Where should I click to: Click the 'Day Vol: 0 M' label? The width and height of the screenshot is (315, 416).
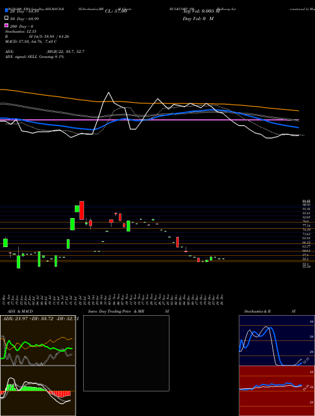point(198,18)
